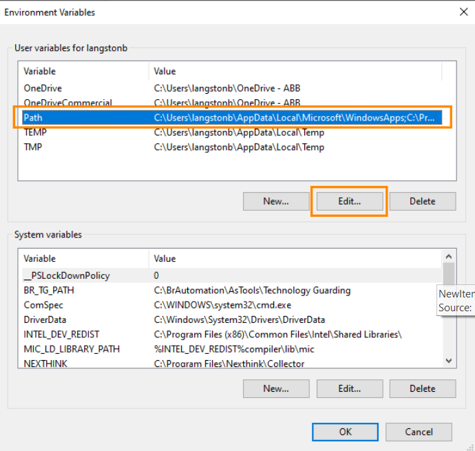475x451 pixels.
Task: Select the TEMP user variable
Action: (35, 132)
